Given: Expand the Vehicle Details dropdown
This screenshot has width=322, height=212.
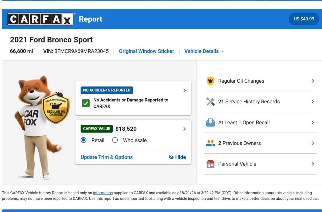Looking at the screenshot, I should tap(204, 51).
